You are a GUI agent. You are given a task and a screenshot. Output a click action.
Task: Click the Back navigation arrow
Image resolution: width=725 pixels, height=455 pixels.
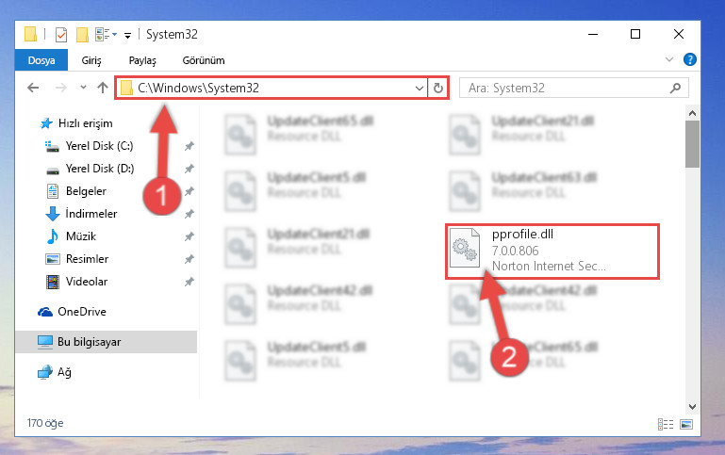[x=33, y=88]
